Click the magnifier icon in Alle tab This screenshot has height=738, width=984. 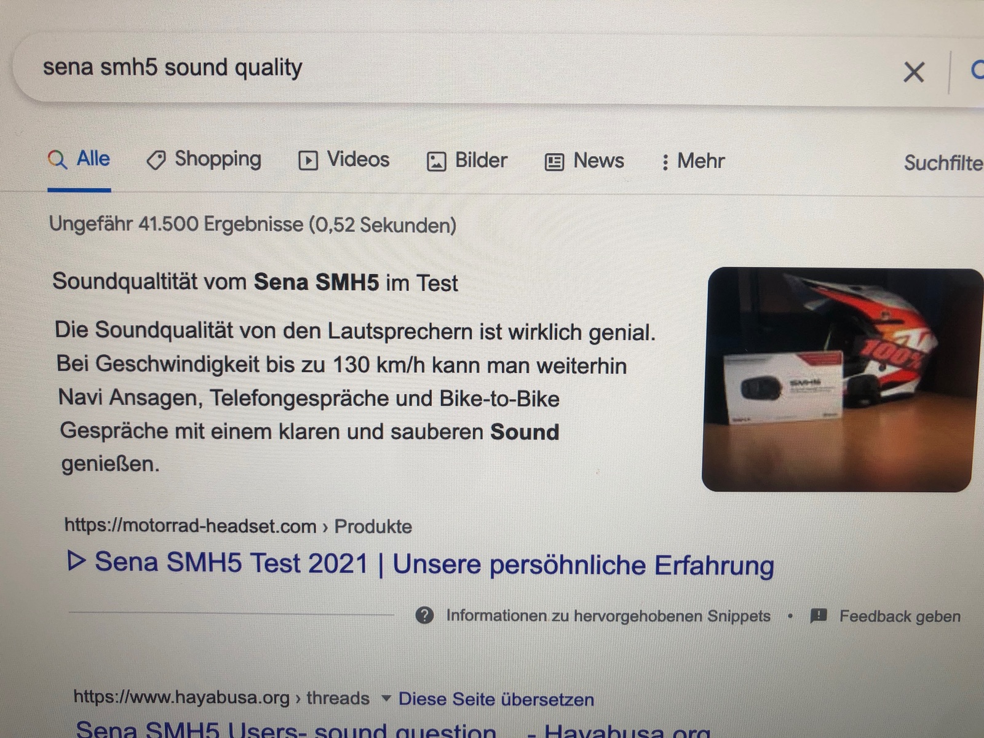pyautogui.click(x=57, y=159)
